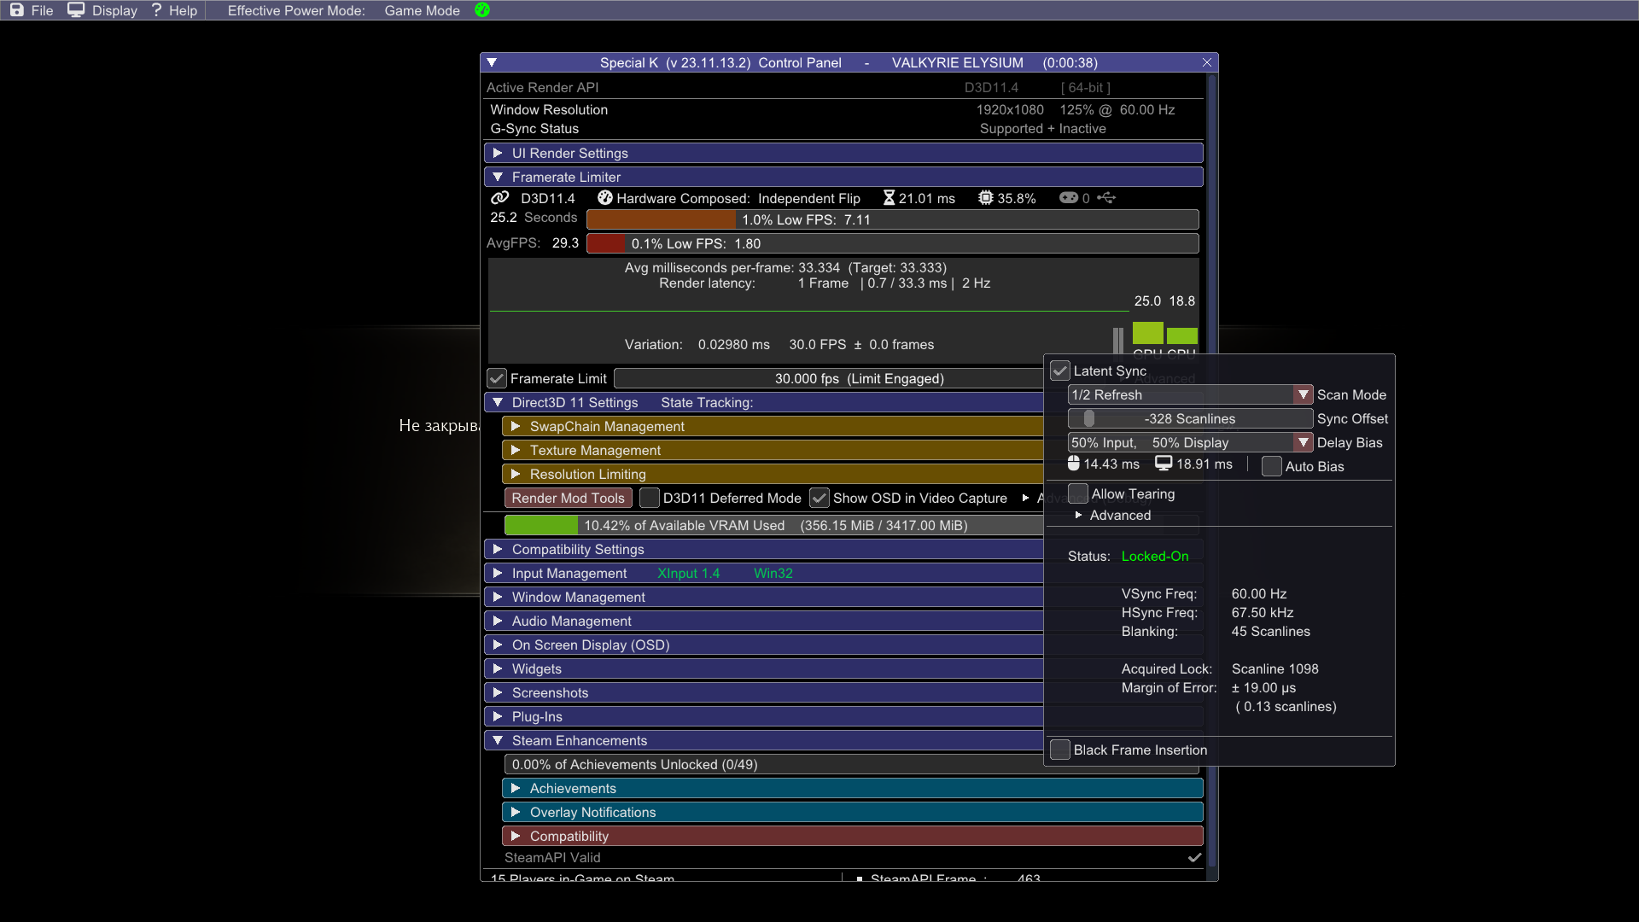
Task: Click the mouse input latency icon
Action: [x=1074, y=464]
